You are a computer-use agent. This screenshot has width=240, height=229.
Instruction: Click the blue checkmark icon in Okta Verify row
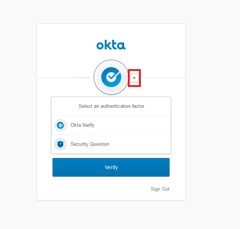pyautogui.click(x=60, y=125)
